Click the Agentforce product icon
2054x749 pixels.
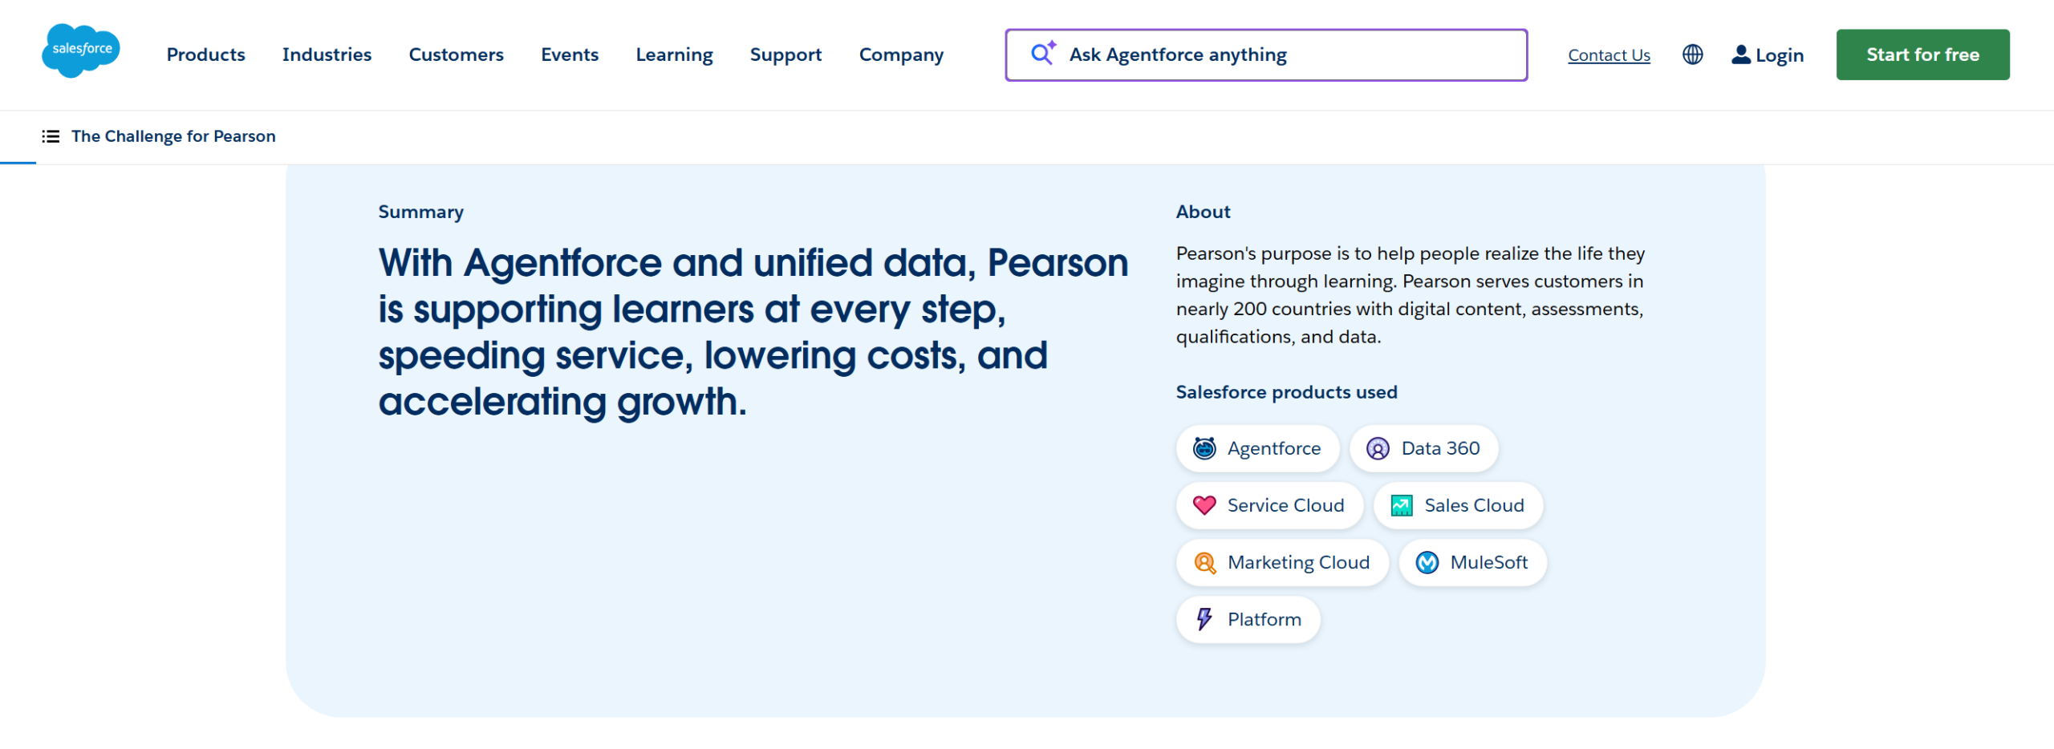tap(1204, 448)
